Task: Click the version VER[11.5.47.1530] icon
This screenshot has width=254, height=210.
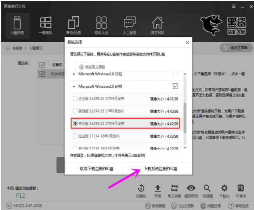Action: pos(9,206)
